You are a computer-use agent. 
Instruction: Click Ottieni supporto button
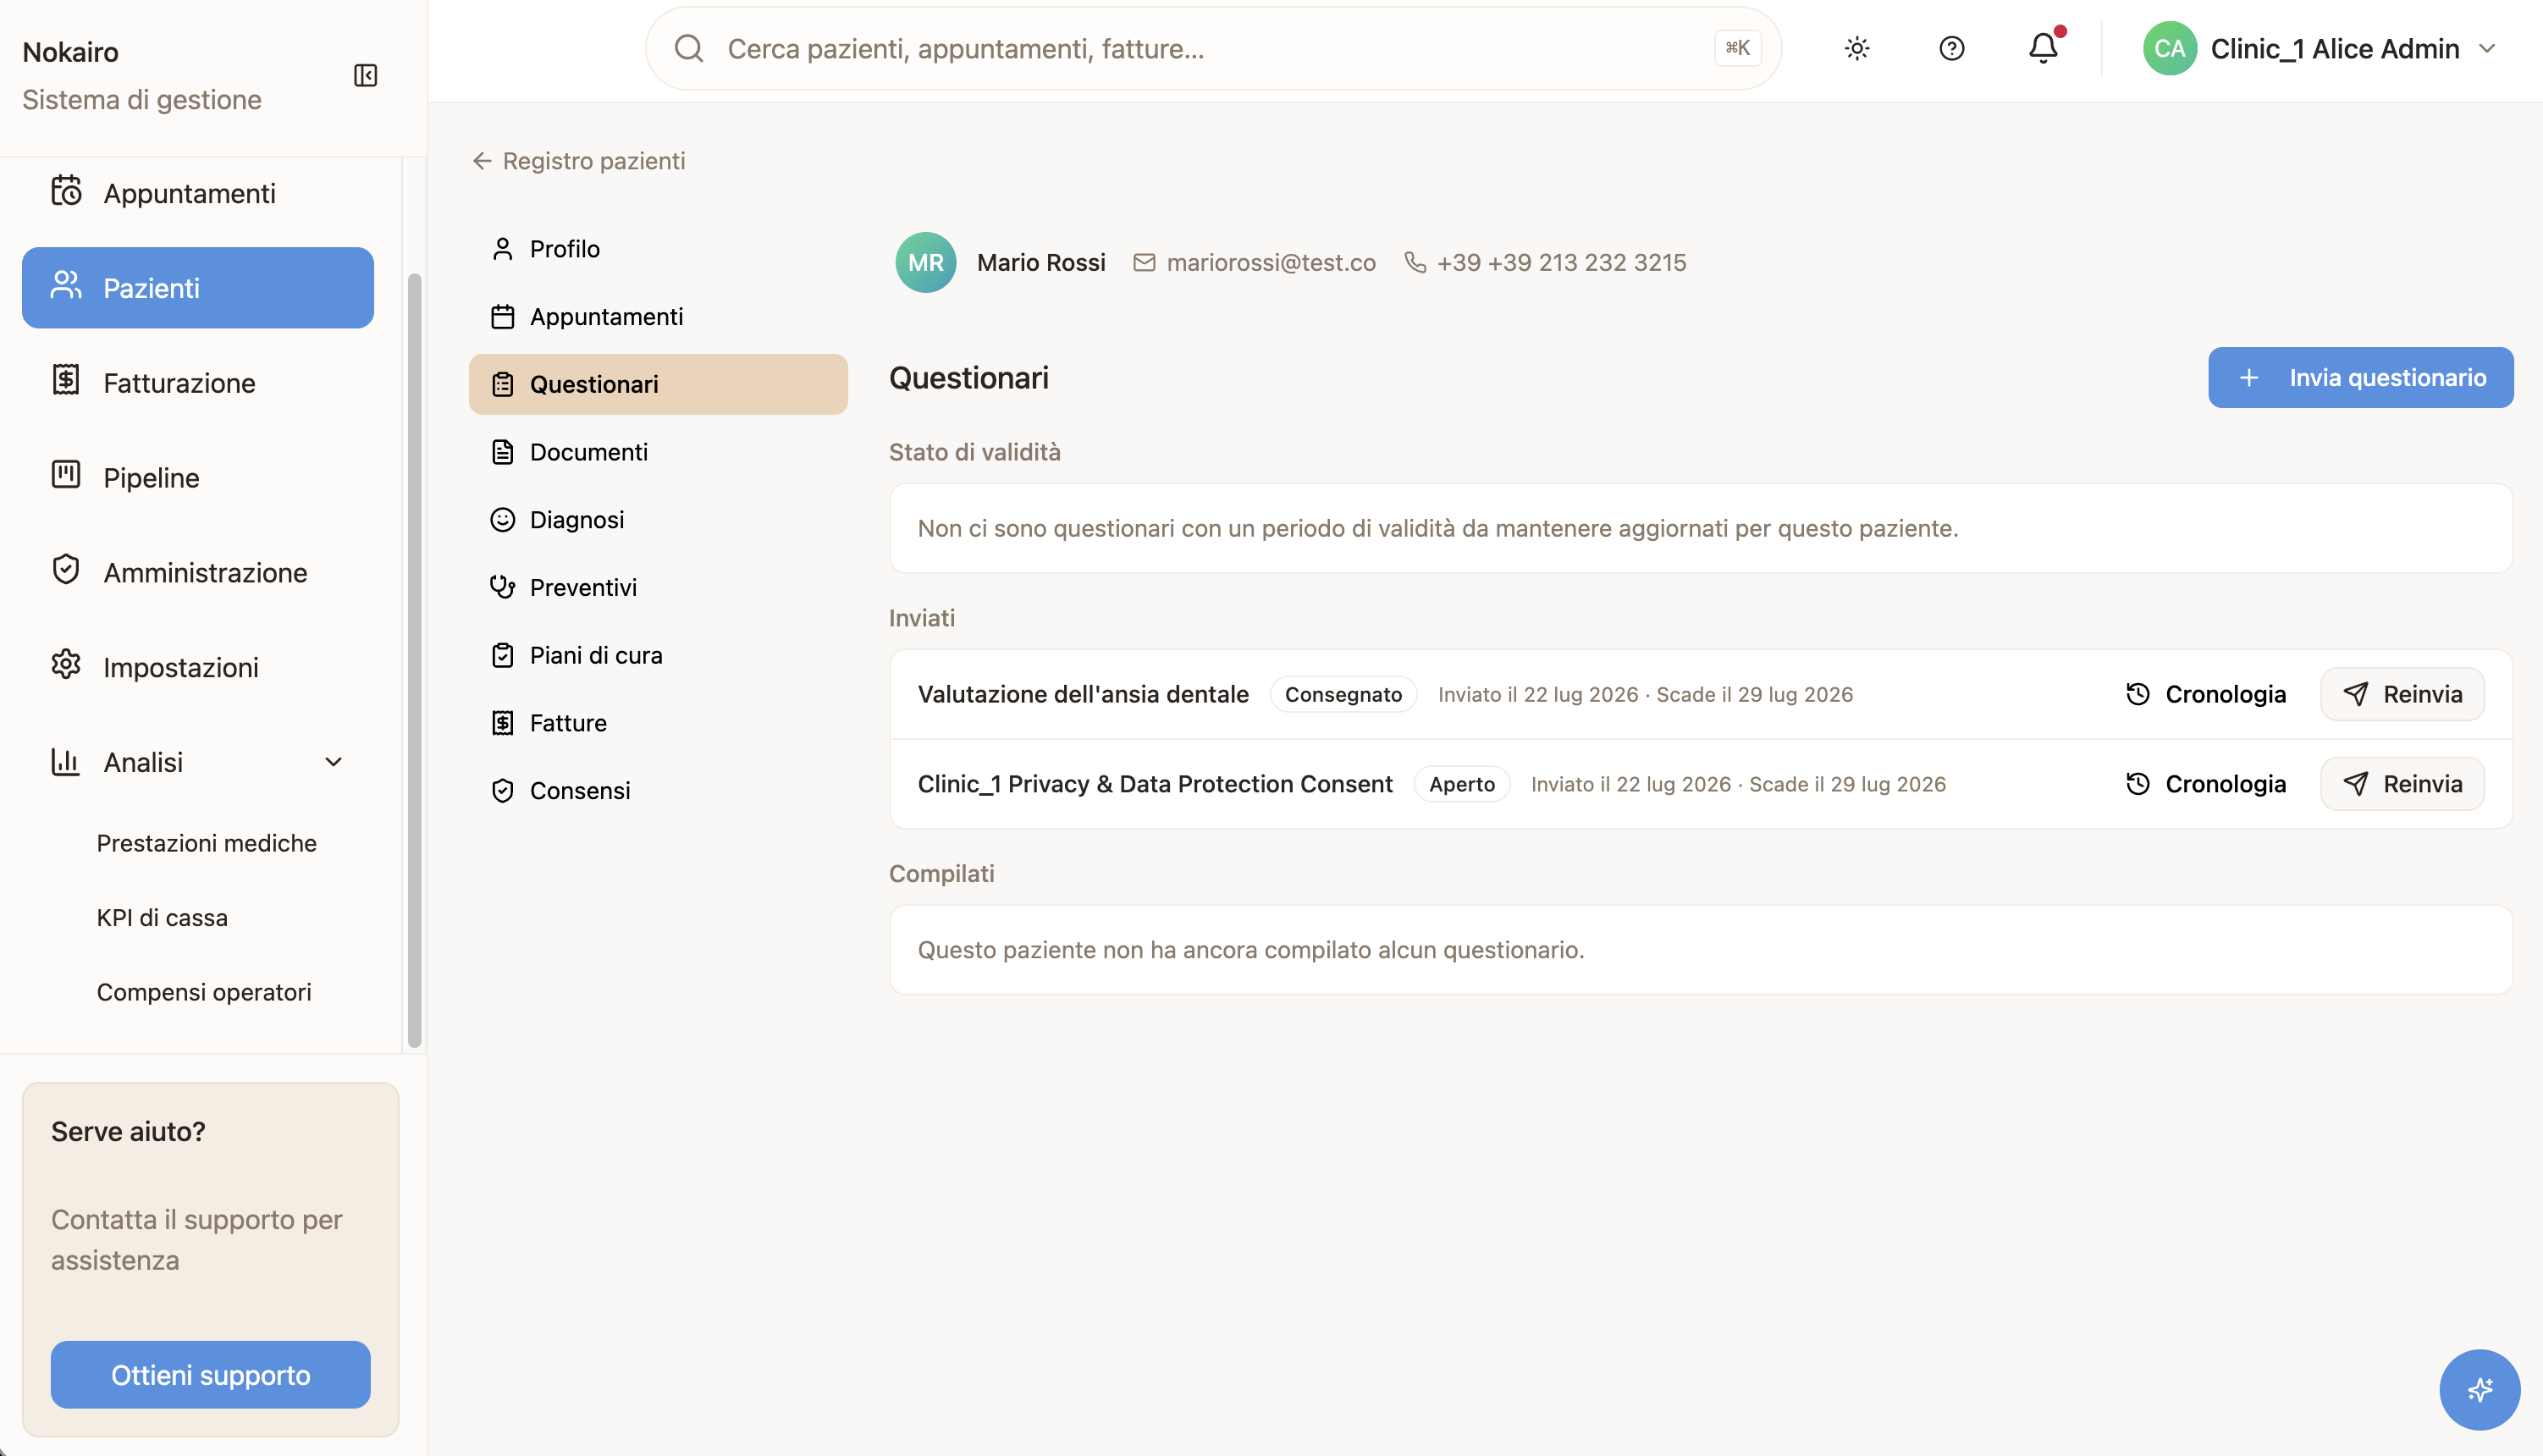(x=211, y=1375)
